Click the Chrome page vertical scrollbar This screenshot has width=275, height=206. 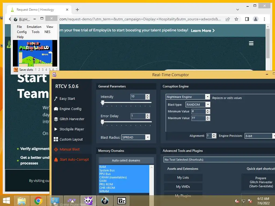click(x=268, y=44)
